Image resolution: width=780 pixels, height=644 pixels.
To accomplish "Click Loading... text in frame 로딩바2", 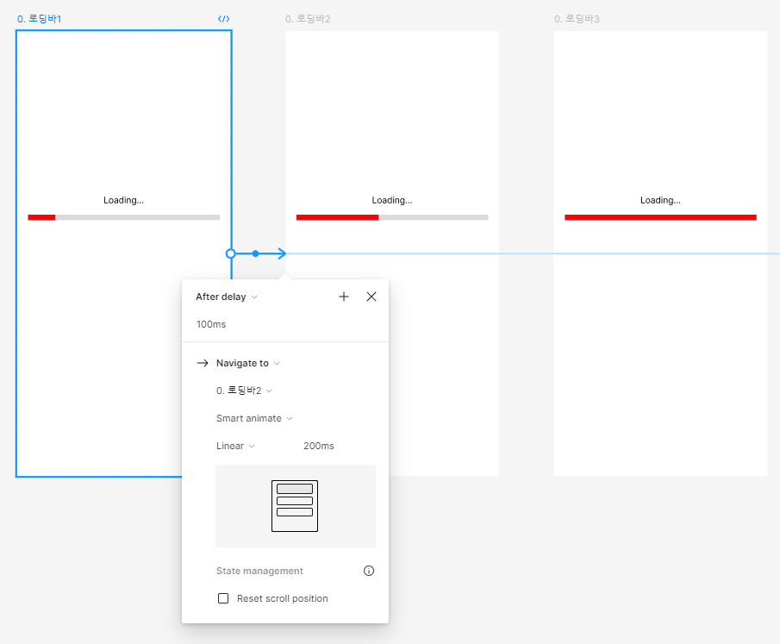I will [392, 200].
